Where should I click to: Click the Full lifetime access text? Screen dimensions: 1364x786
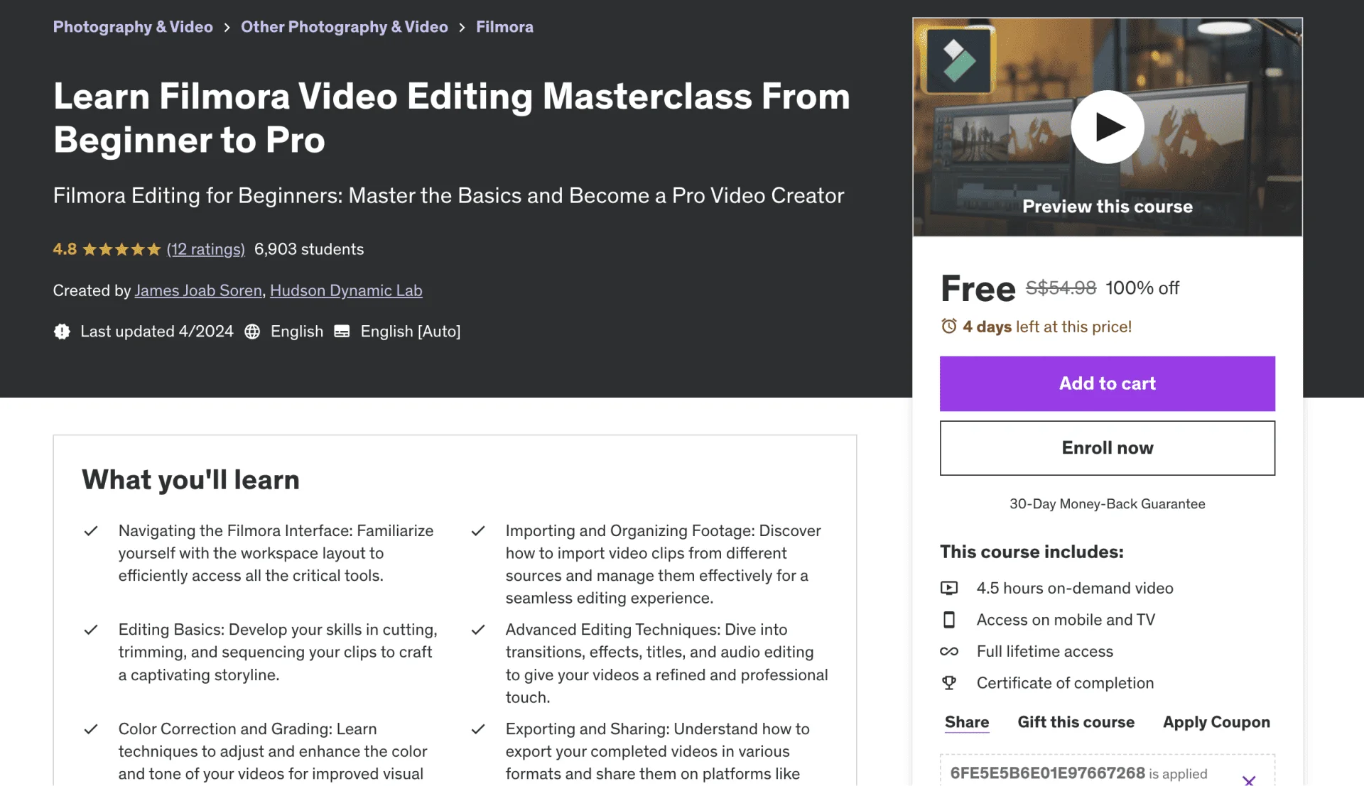pos(1044,651)
